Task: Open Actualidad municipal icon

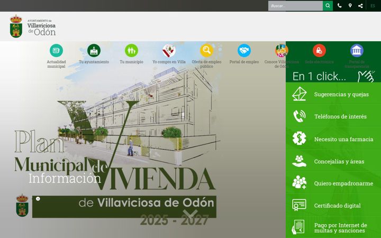Action: [56, 51]
